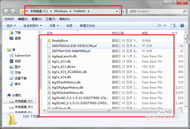This screenshot has height=129, width=190.
Task: Click the file list scroll-down arrow
Action: pos(186,107)
